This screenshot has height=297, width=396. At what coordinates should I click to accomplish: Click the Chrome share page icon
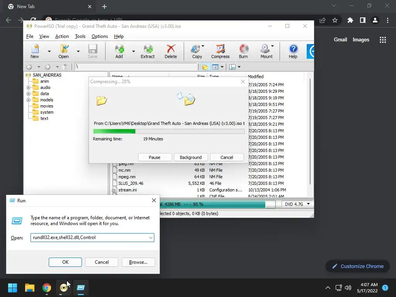click(x=323, y=20)
